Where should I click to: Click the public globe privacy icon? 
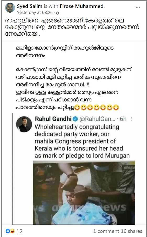point(57,13)
